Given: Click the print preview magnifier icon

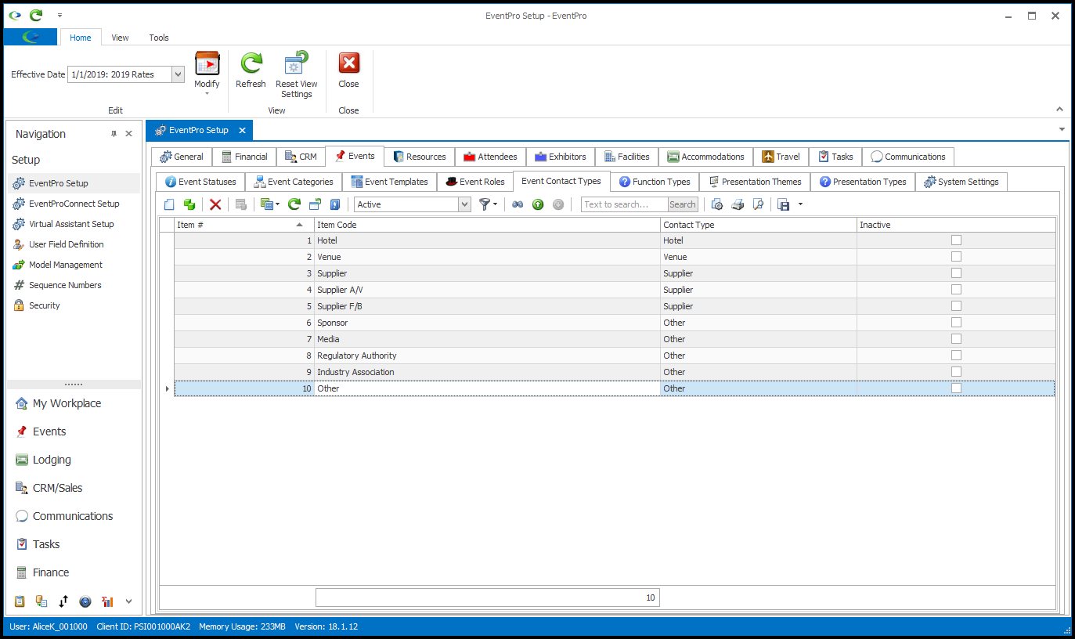Looking at the screenshot, I should [758, 204].
